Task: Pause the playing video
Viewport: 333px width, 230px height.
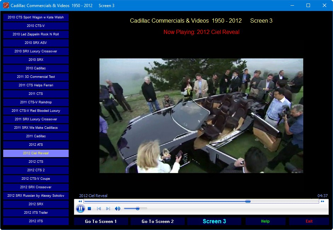Action: pos(80,209)
